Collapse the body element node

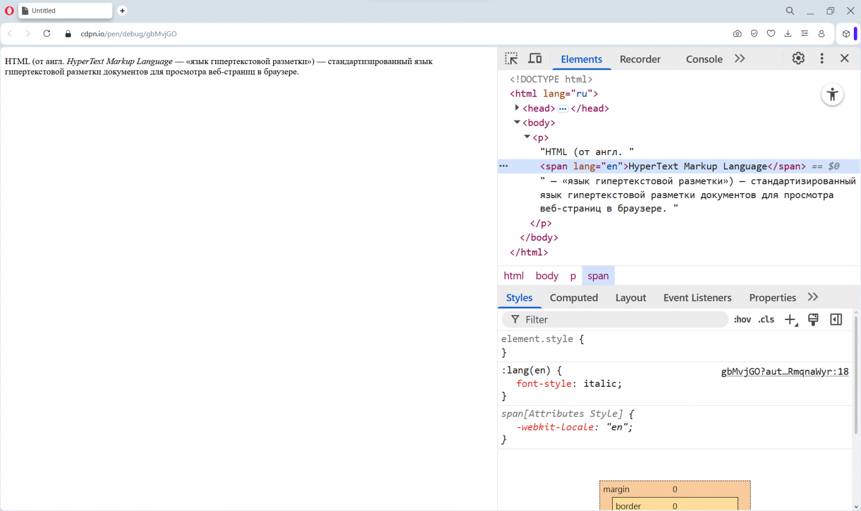(517, 123)
